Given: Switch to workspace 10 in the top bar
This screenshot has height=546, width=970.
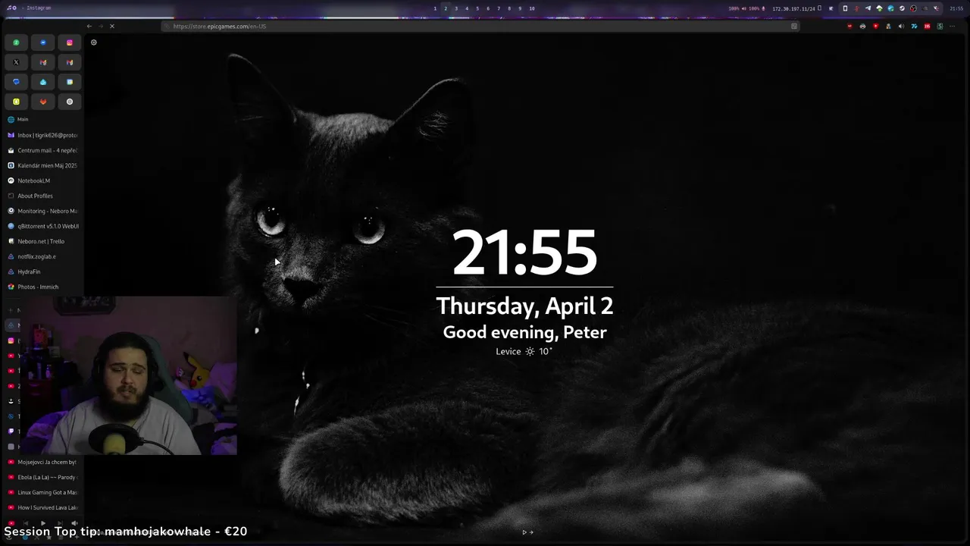Looking at the screenshot, I should point(532,8).
